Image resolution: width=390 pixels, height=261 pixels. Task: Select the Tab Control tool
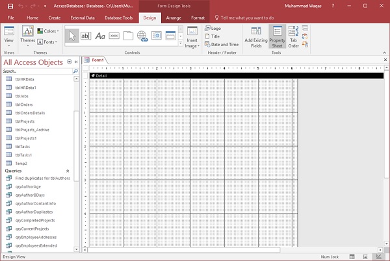click(129, 36)
